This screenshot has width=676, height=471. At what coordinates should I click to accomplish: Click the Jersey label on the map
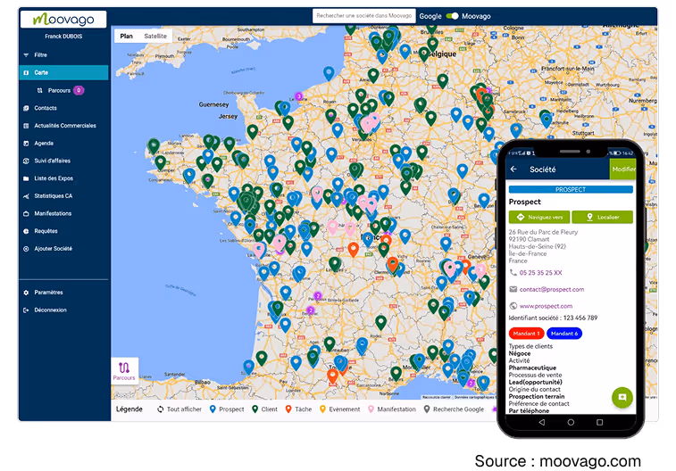click(228, 116)
